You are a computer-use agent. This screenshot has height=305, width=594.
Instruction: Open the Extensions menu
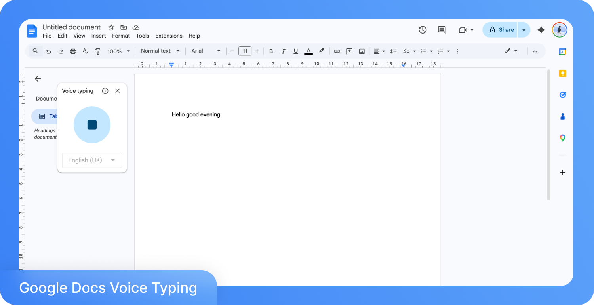tap(169, 36)
